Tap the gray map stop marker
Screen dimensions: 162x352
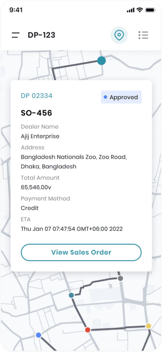120,278
